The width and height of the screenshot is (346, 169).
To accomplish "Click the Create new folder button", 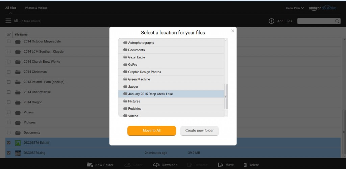I will click(x=199, y=131).
